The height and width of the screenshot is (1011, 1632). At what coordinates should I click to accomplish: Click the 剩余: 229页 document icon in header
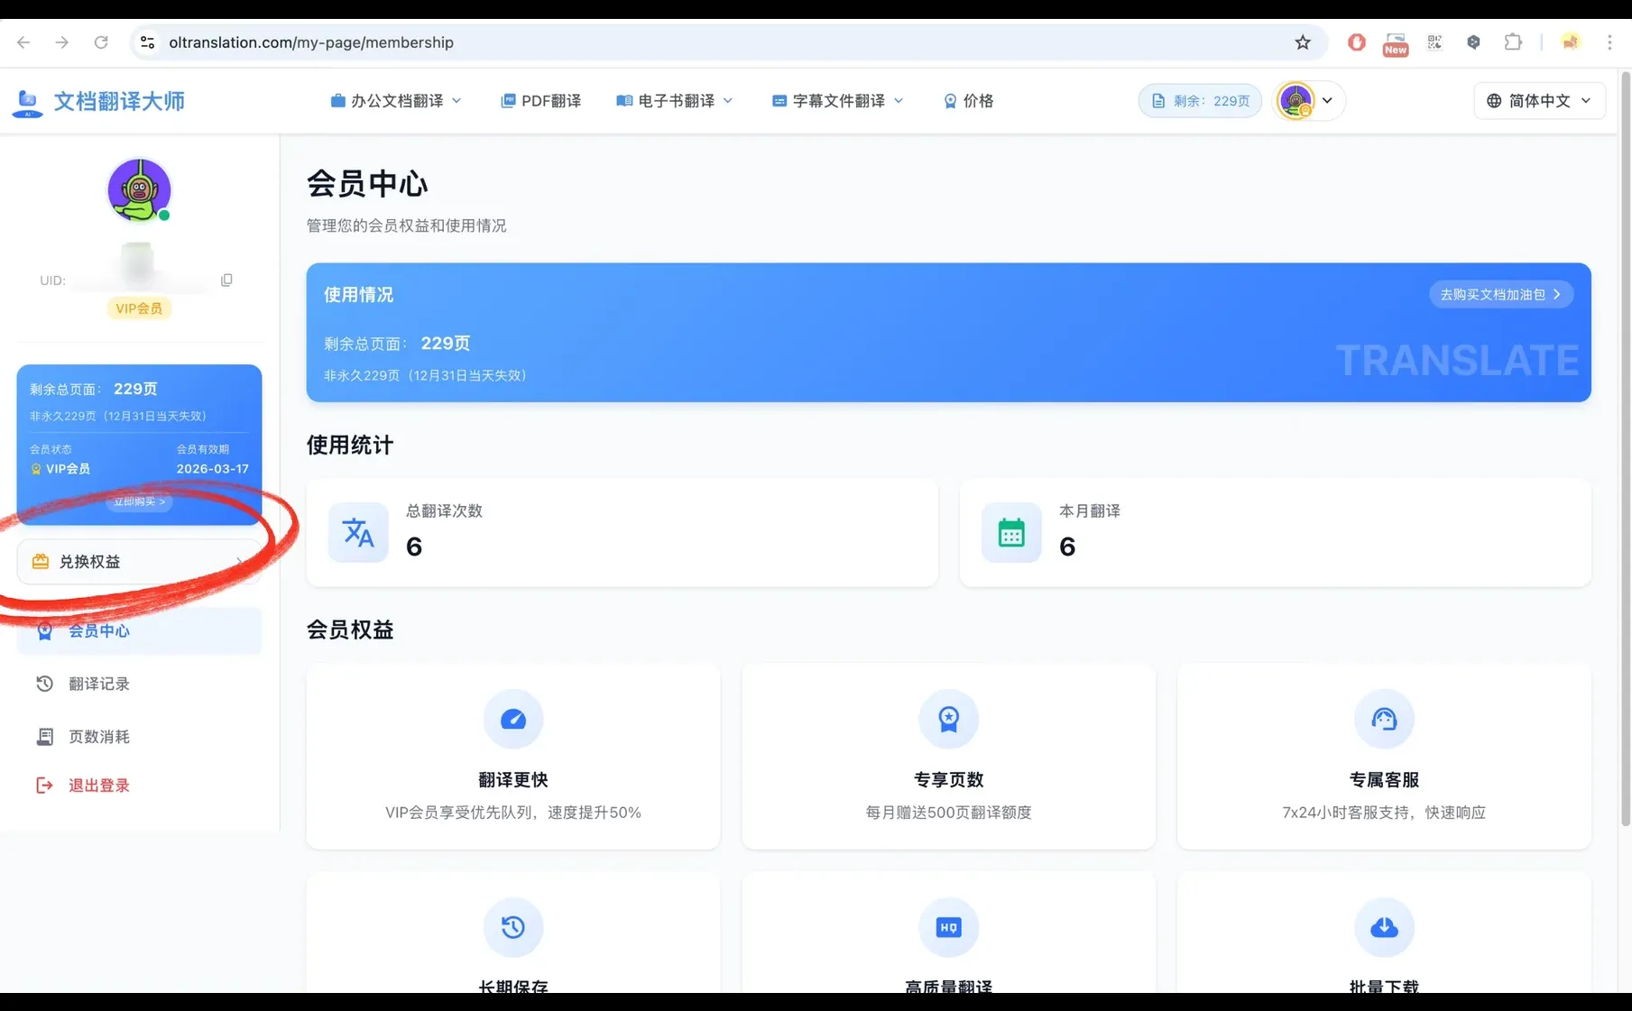pyautogui.click(x=1158, y=101)
